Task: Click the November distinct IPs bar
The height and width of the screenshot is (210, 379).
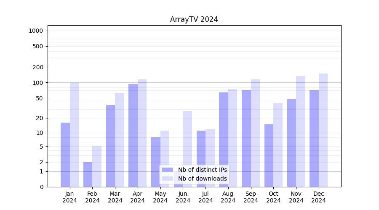Action: [x=291, y=143]
